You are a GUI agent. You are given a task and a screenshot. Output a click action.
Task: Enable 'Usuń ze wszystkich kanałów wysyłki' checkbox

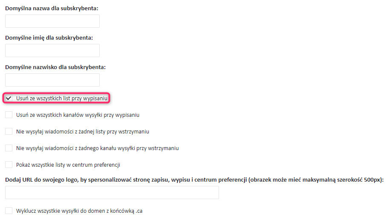click(x=9, y=115)
